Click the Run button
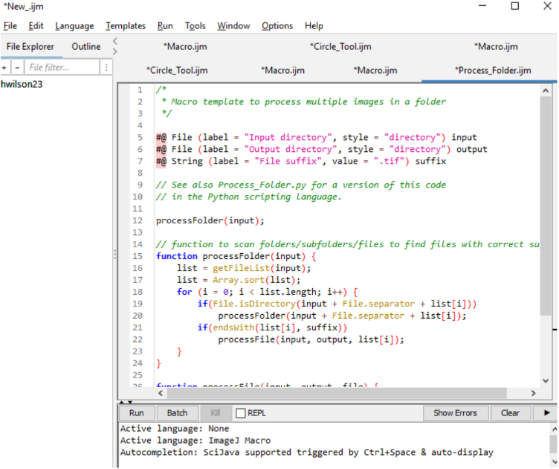Viewport: 559px width, 469px height. 137,413
